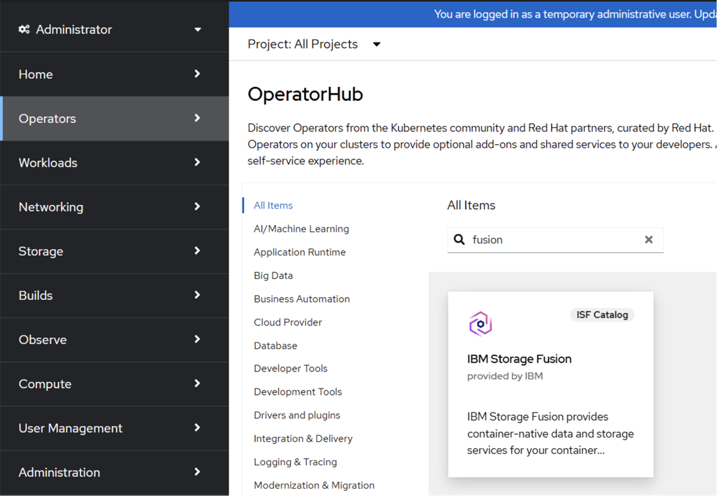
Task: Filter by AI/Machine Learning category
Action: (301, 229)
